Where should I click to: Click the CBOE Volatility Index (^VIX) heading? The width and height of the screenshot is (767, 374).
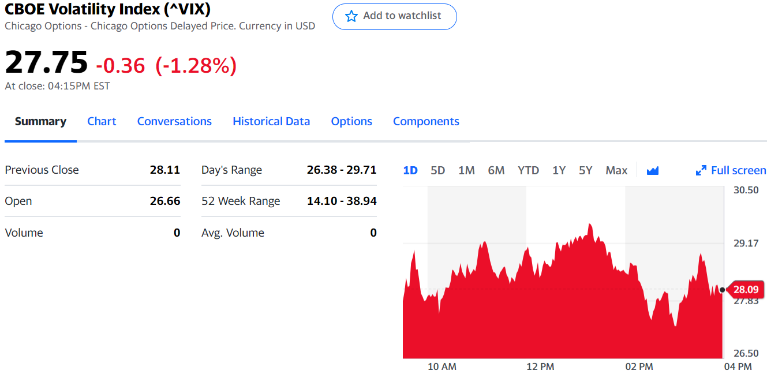click(x=108, y=9)
